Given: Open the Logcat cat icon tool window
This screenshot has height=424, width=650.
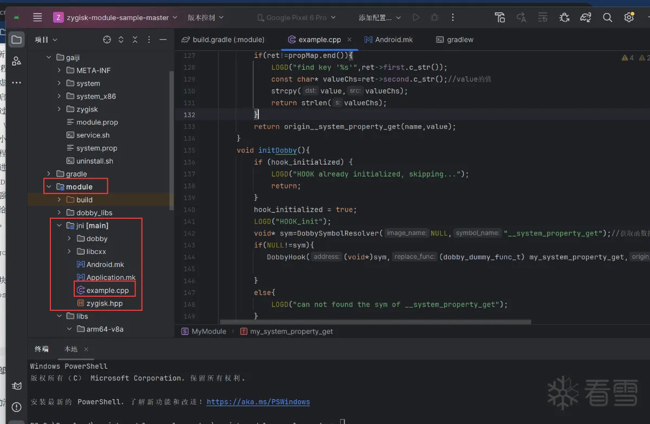Looking at the screenshot, I should coord(17,386).
